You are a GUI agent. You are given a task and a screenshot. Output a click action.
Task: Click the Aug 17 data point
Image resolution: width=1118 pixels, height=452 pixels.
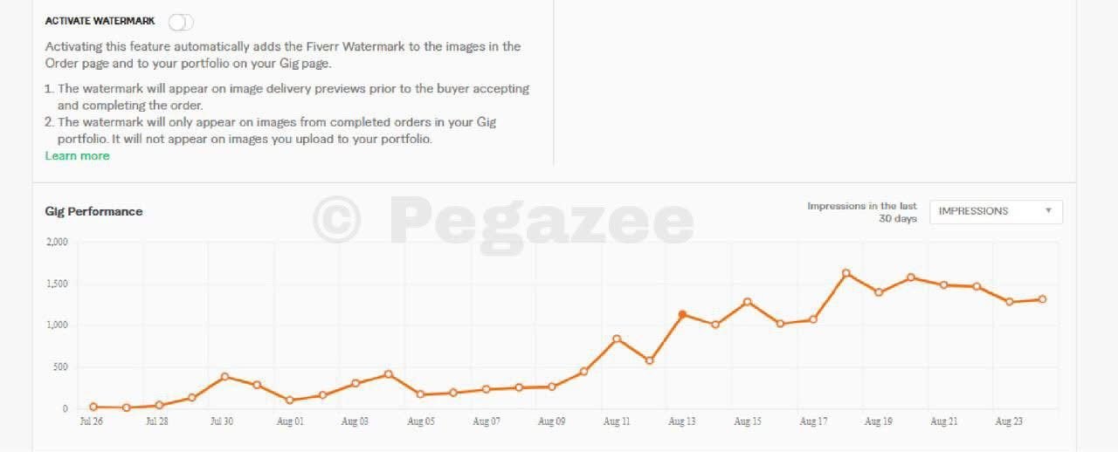pos(813,319)
